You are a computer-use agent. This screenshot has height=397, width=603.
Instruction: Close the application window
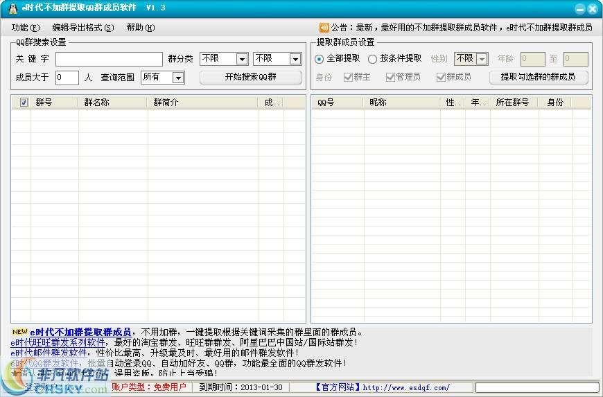[x=593, y=9]
